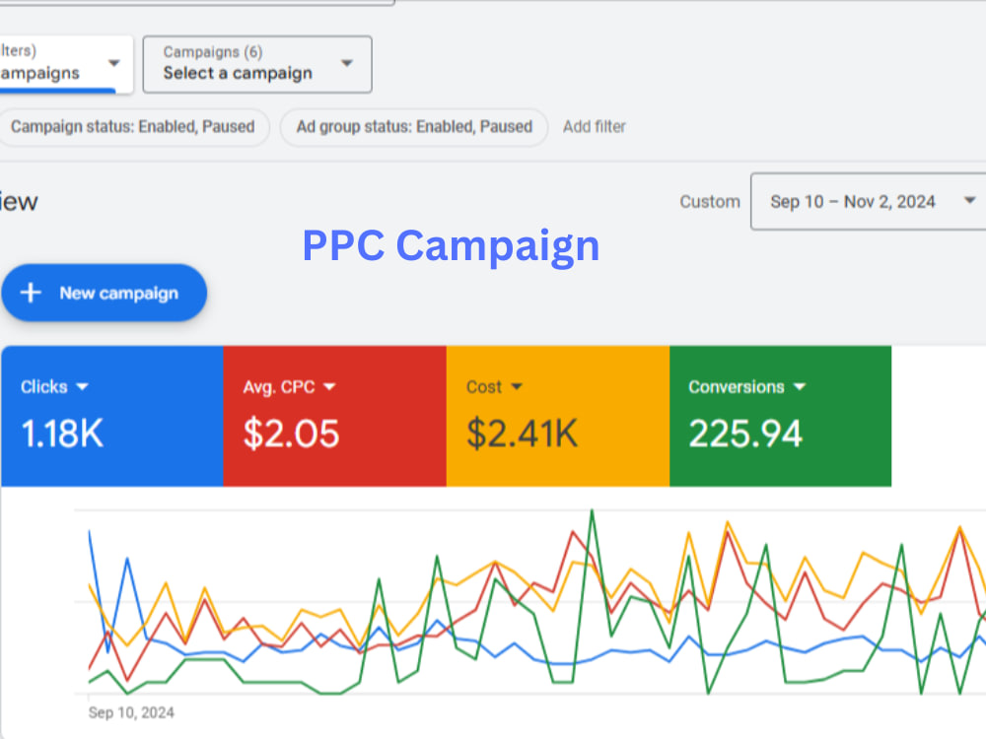Click the 225.94 conversions value
This screenshot has width=986, height=739.
pos(745,434)
